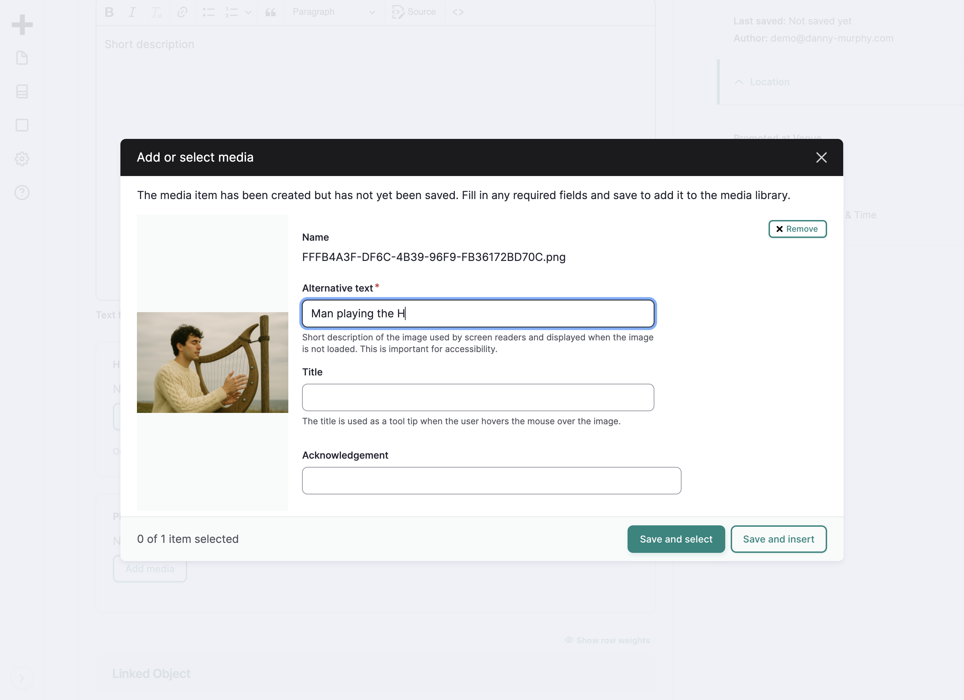
Task: Open the Paragraph format dropdown
Action: [334, 12]
